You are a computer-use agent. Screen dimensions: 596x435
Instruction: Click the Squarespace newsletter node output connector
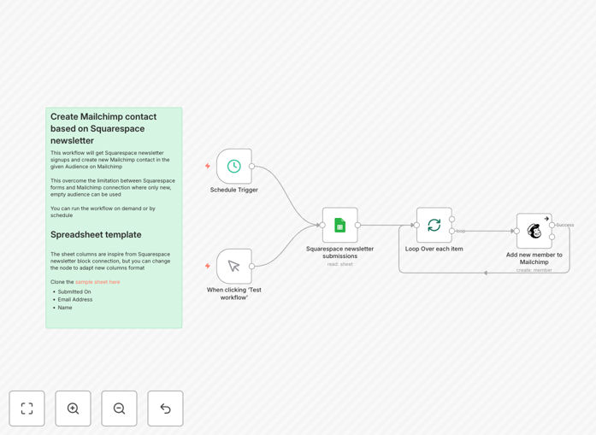point(357,225)
